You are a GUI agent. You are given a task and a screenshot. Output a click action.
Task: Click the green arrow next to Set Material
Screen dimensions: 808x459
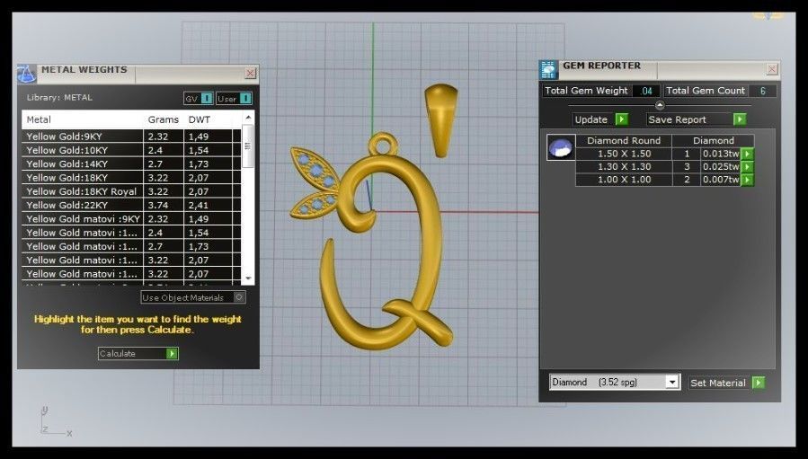coord(758,383)
